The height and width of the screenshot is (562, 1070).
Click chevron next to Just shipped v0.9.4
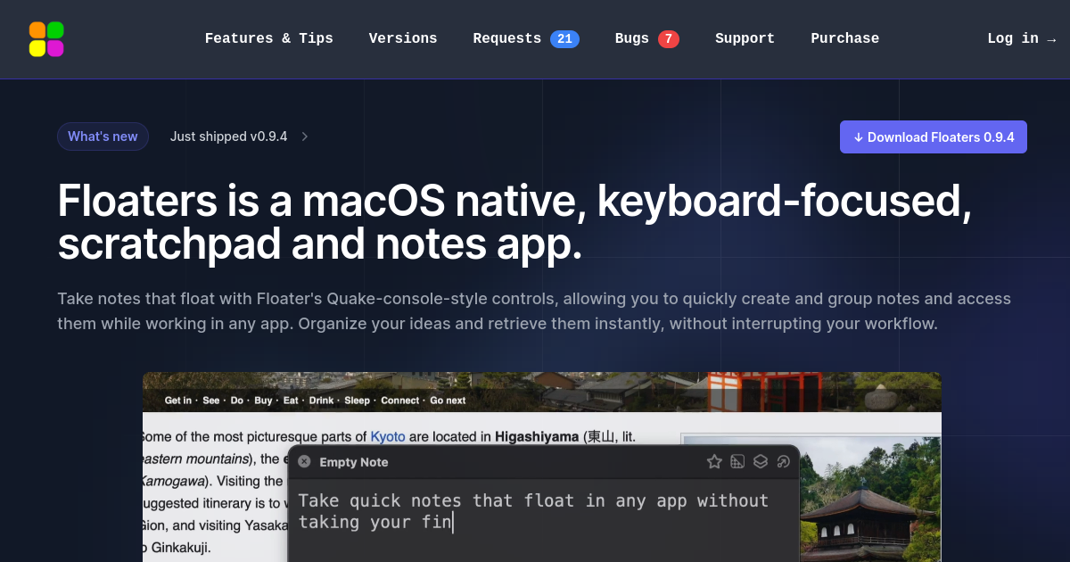click(x=304, y=136)
